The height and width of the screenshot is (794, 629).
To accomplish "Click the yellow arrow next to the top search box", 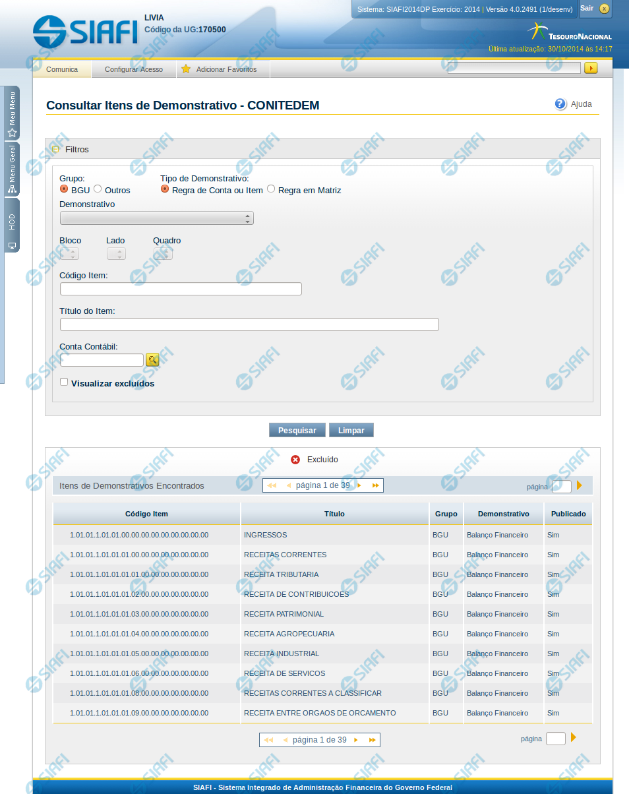I will [x=591, y=68].
